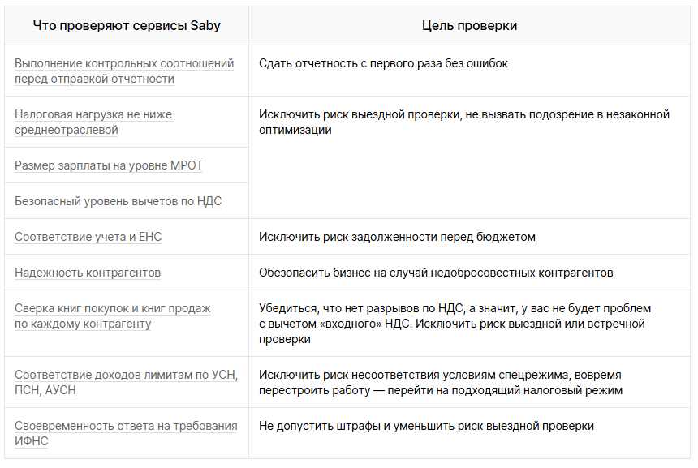
Task: Open 'Своевременность ответа на требования ИФНС' link
Action: click(126, 434)
